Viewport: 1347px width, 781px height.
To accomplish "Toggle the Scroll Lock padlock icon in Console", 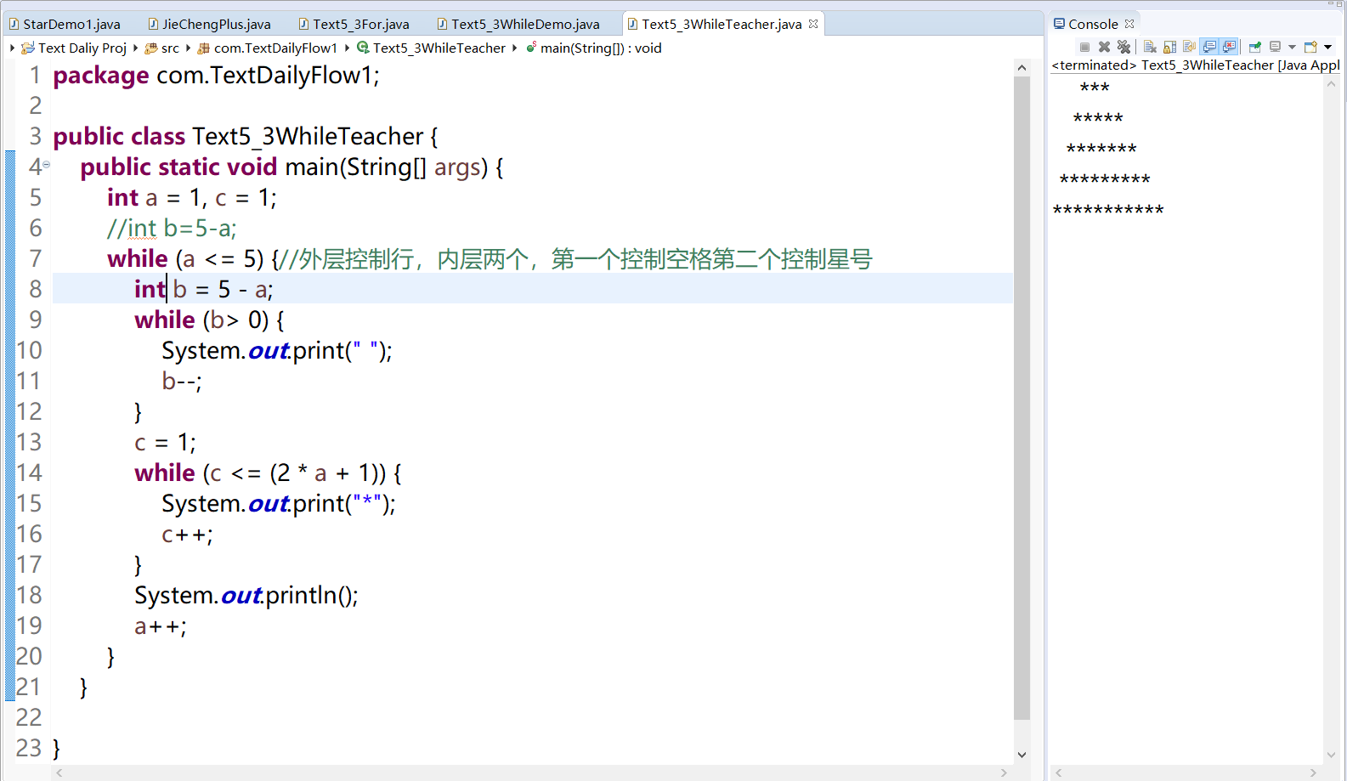I will pyautogui.click(x=1169, y=47).
